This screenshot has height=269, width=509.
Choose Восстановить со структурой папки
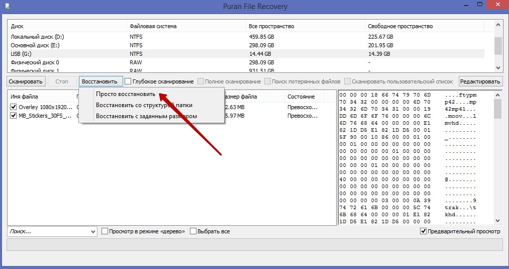144,105
